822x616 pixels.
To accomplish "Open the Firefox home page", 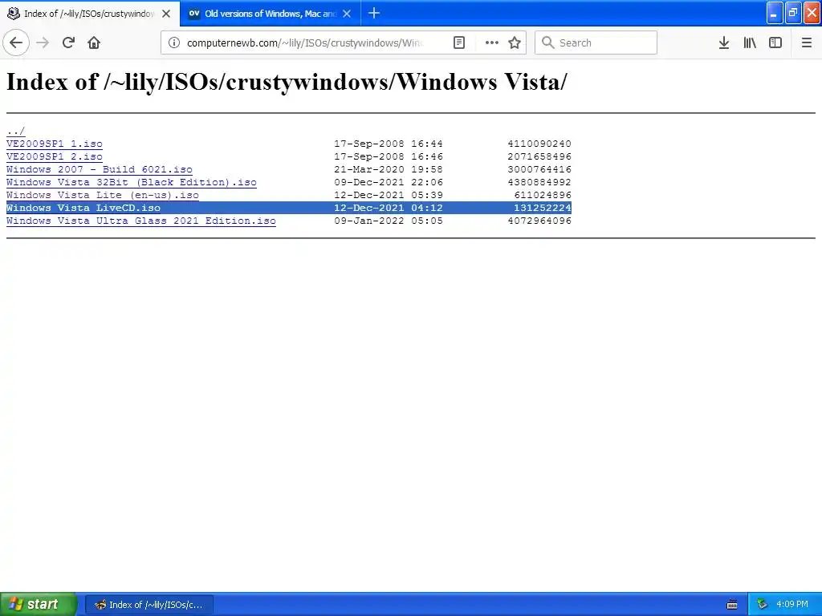I will click(94, 43).
